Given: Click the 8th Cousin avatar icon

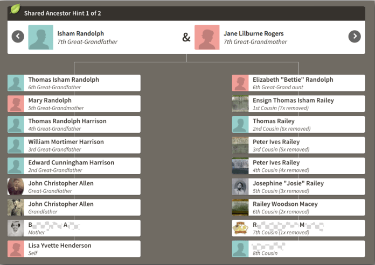Looking at the screenshot, I should pyautogui.click(x=240, y=249).
